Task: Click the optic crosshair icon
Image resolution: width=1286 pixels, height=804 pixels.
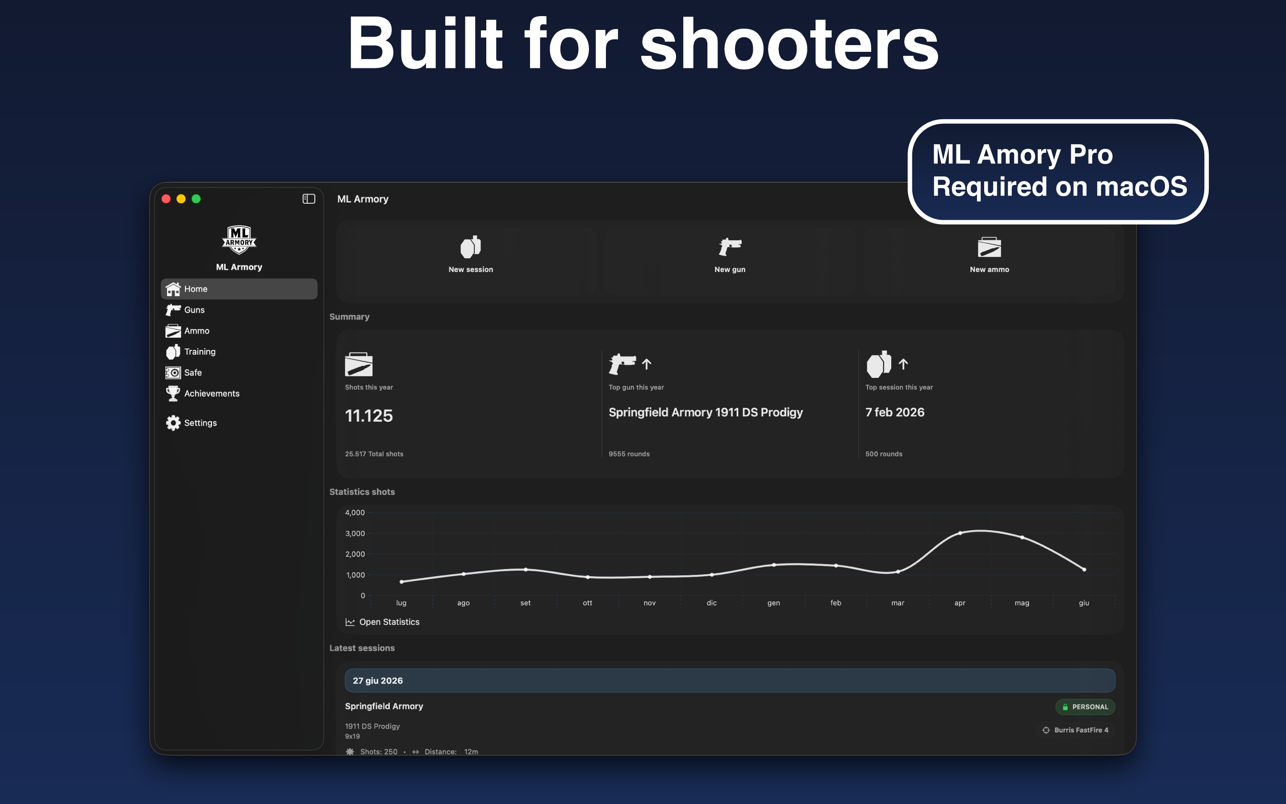Action: (1046, 730)
